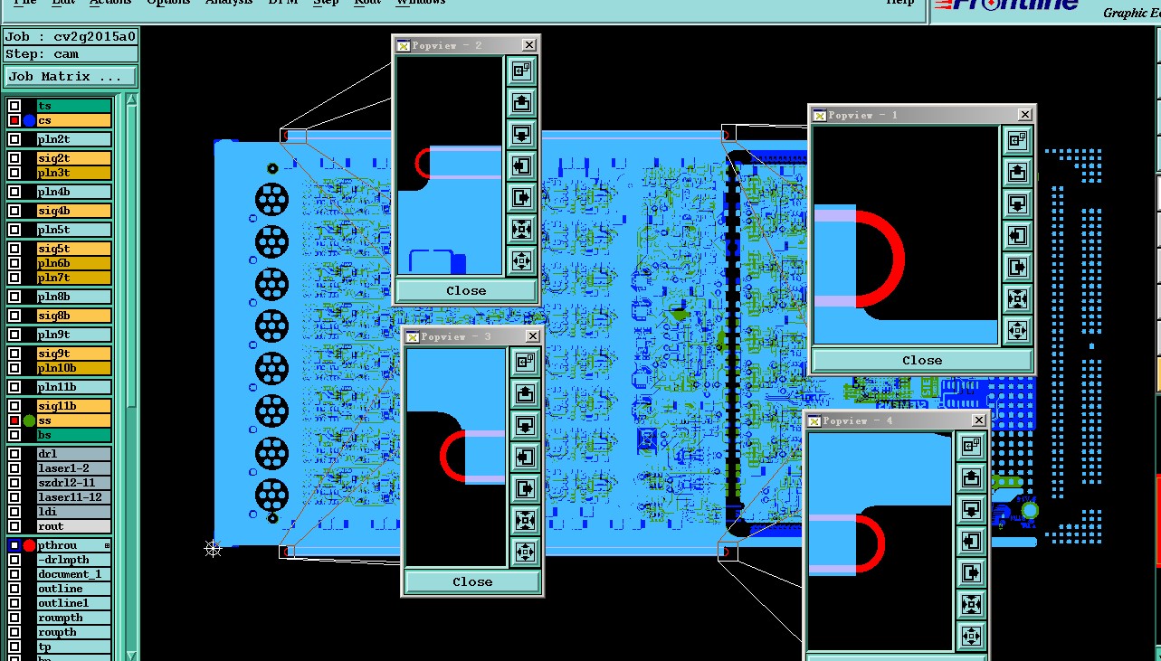Pan left in Popview - 1

point(1017,235)
